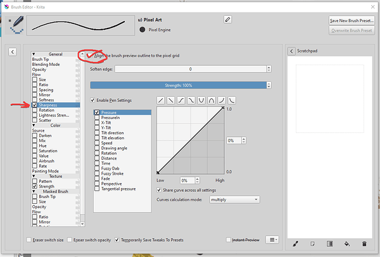The height and width of the screenshot is (257, 380).
Task: Collapse the settings panel with left chevron
Action: pos(13,52)
